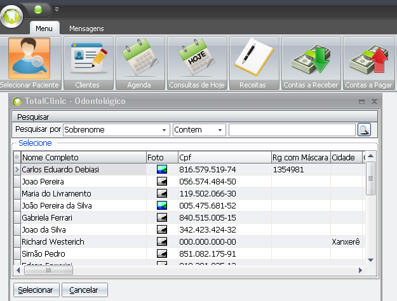
Task: Click the photo icon for Carlos Eduardo Debiasi
Action: coord(162,169)
